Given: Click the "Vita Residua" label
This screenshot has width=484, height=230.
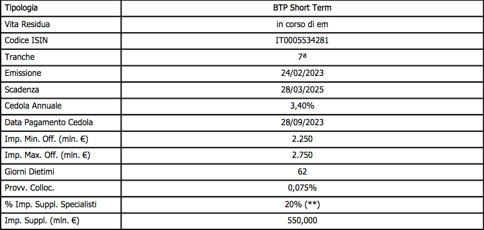Looking at the screenshot, I should coord(27,24).
